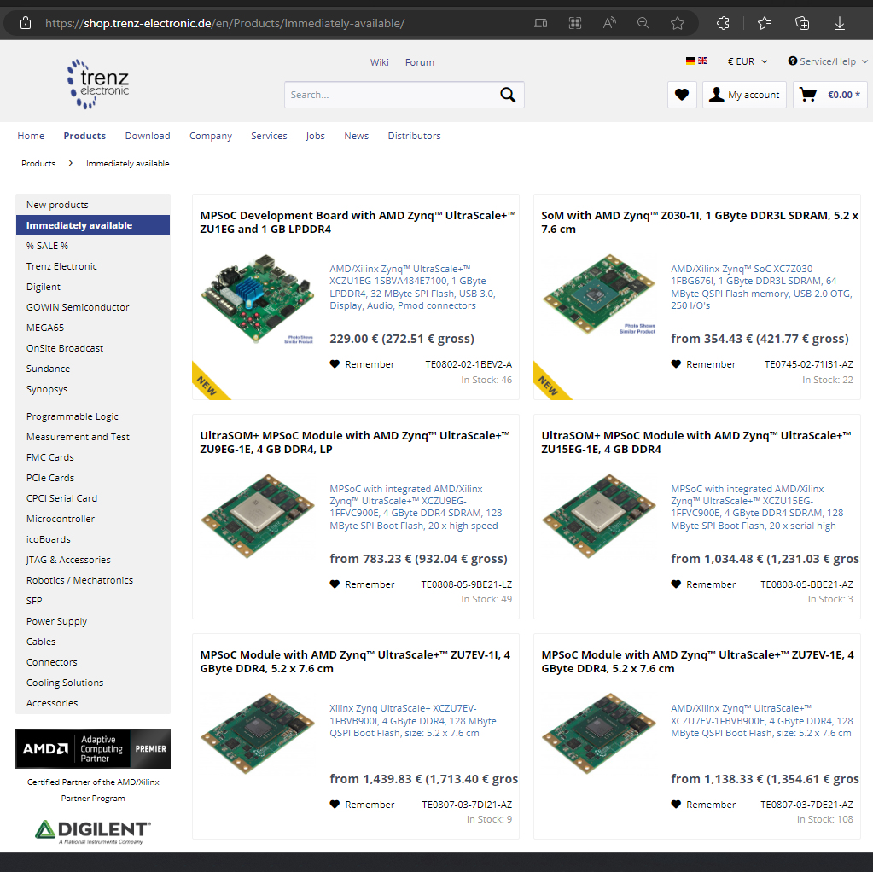
Task: Click the ZU15EG-1E module product image
Action: click(x=599, y=515)
